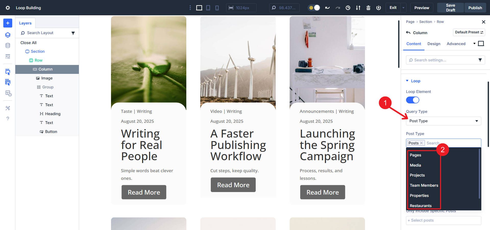Click Read More under A Faster Publishing Workflow
The height and width of the screenshot is (230, 490).
(x=233, y=185)
